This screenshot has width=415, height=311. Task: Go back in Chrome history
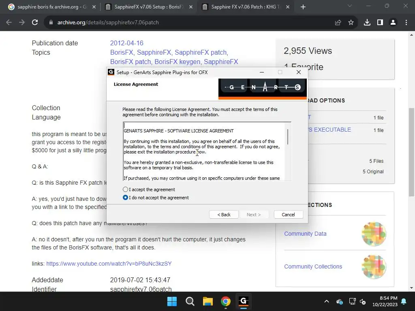tap(9, 23)
